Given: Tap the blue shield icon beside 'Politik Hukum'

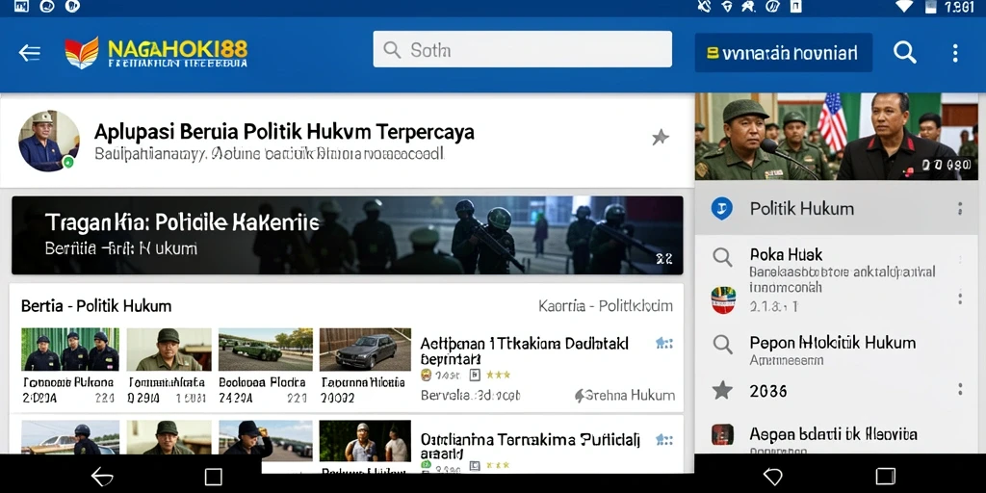Looking at the screenshot, I should (x=721, y=208).
